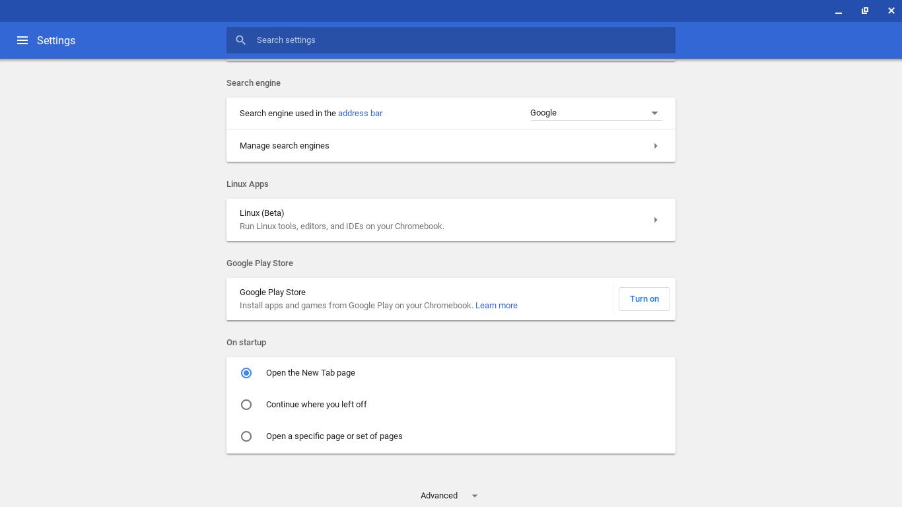Image resolution: width=902 pixels, height=507 pixels.
Task: Expand the Advanced settings section
Action: tap(439, 496)
